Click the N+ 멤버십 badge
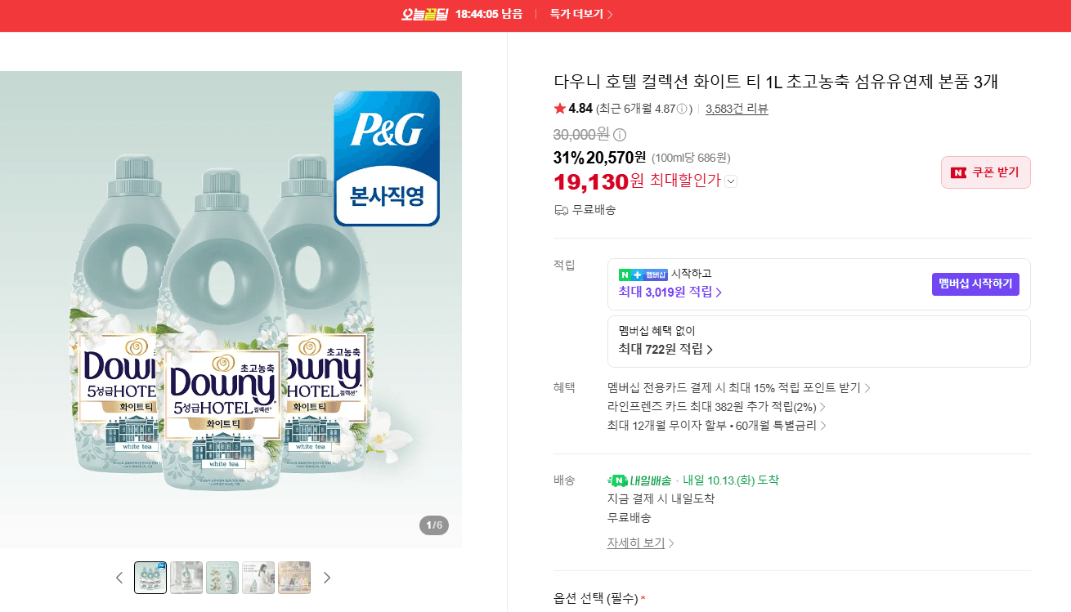Viewport: 1071px width, 612px height. click(x=643, y=274)
